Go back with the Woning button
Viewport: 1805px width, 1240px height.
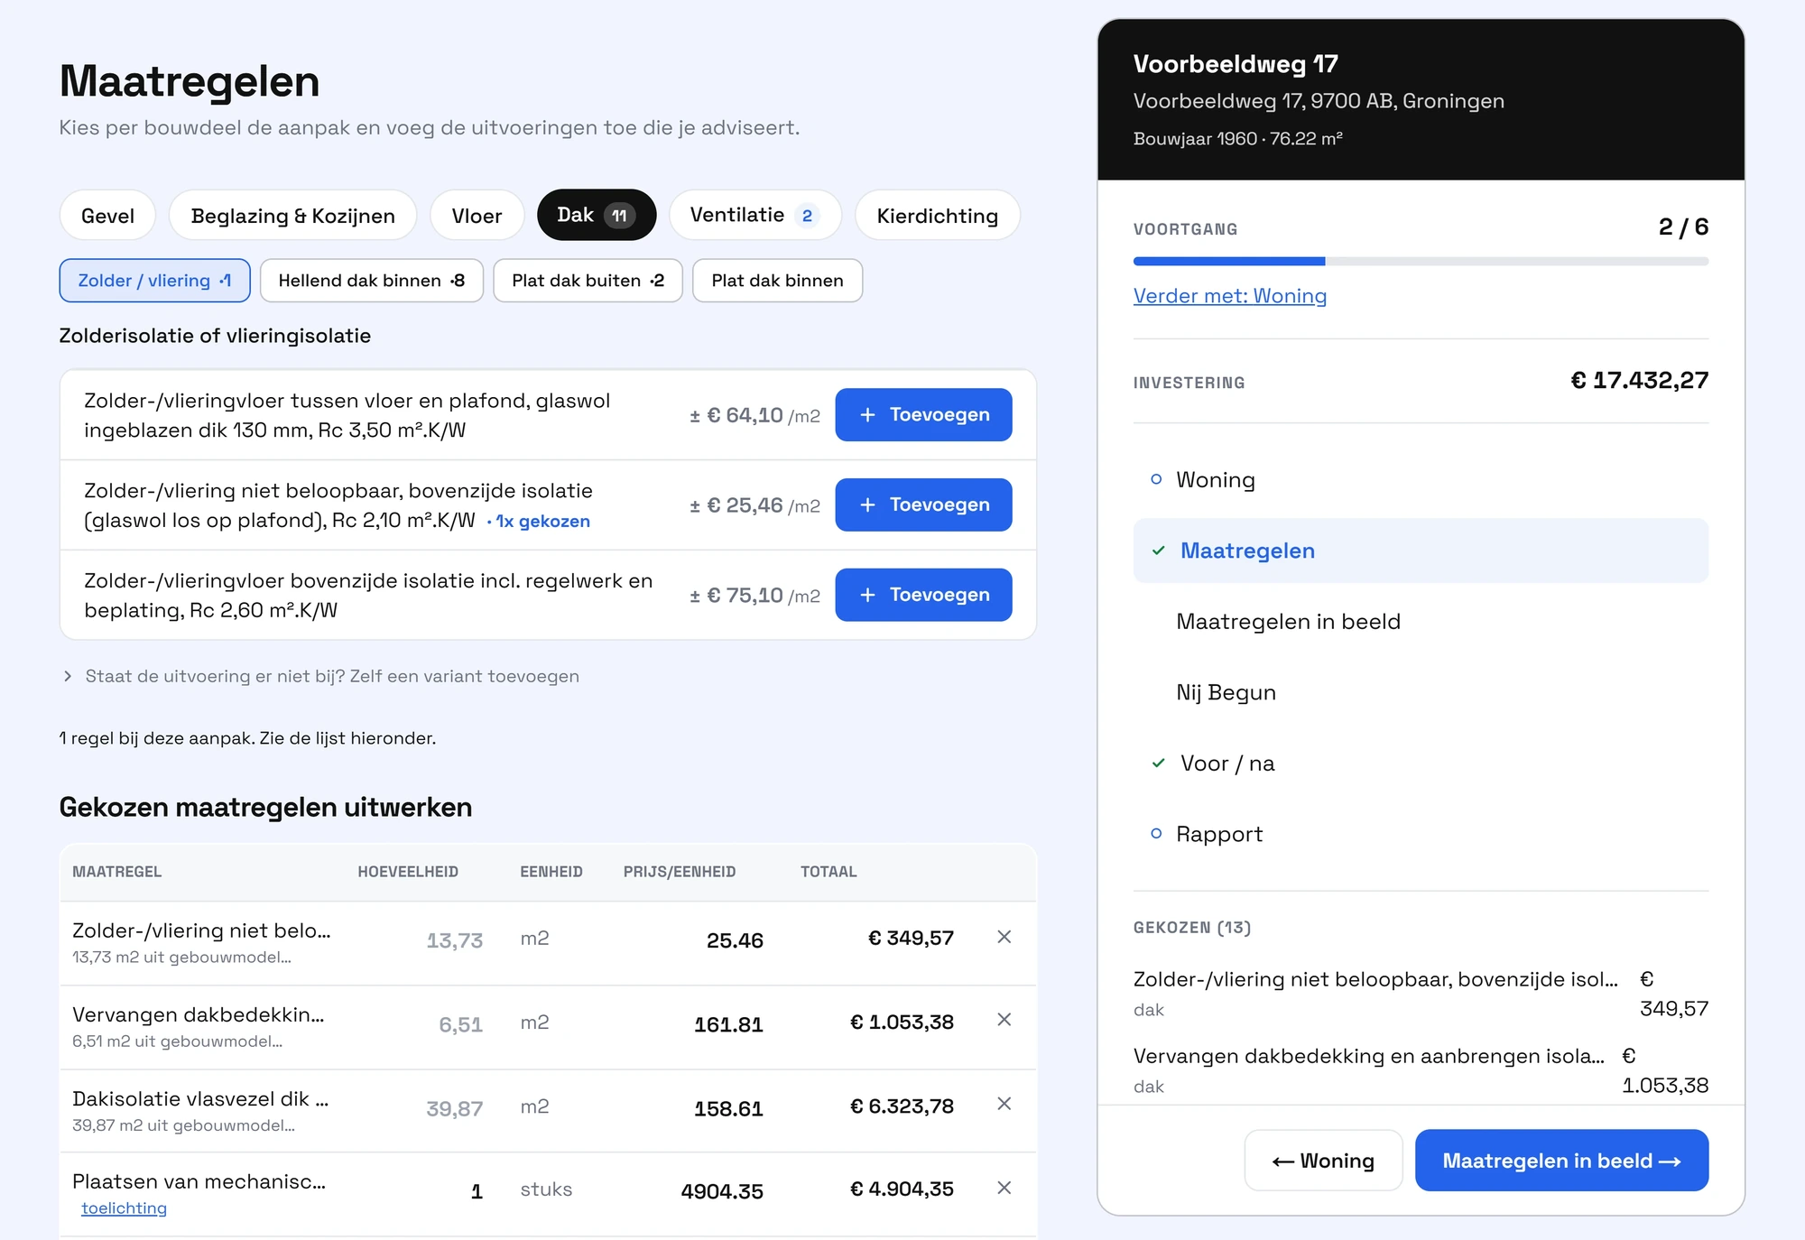click(1323, 1161)
